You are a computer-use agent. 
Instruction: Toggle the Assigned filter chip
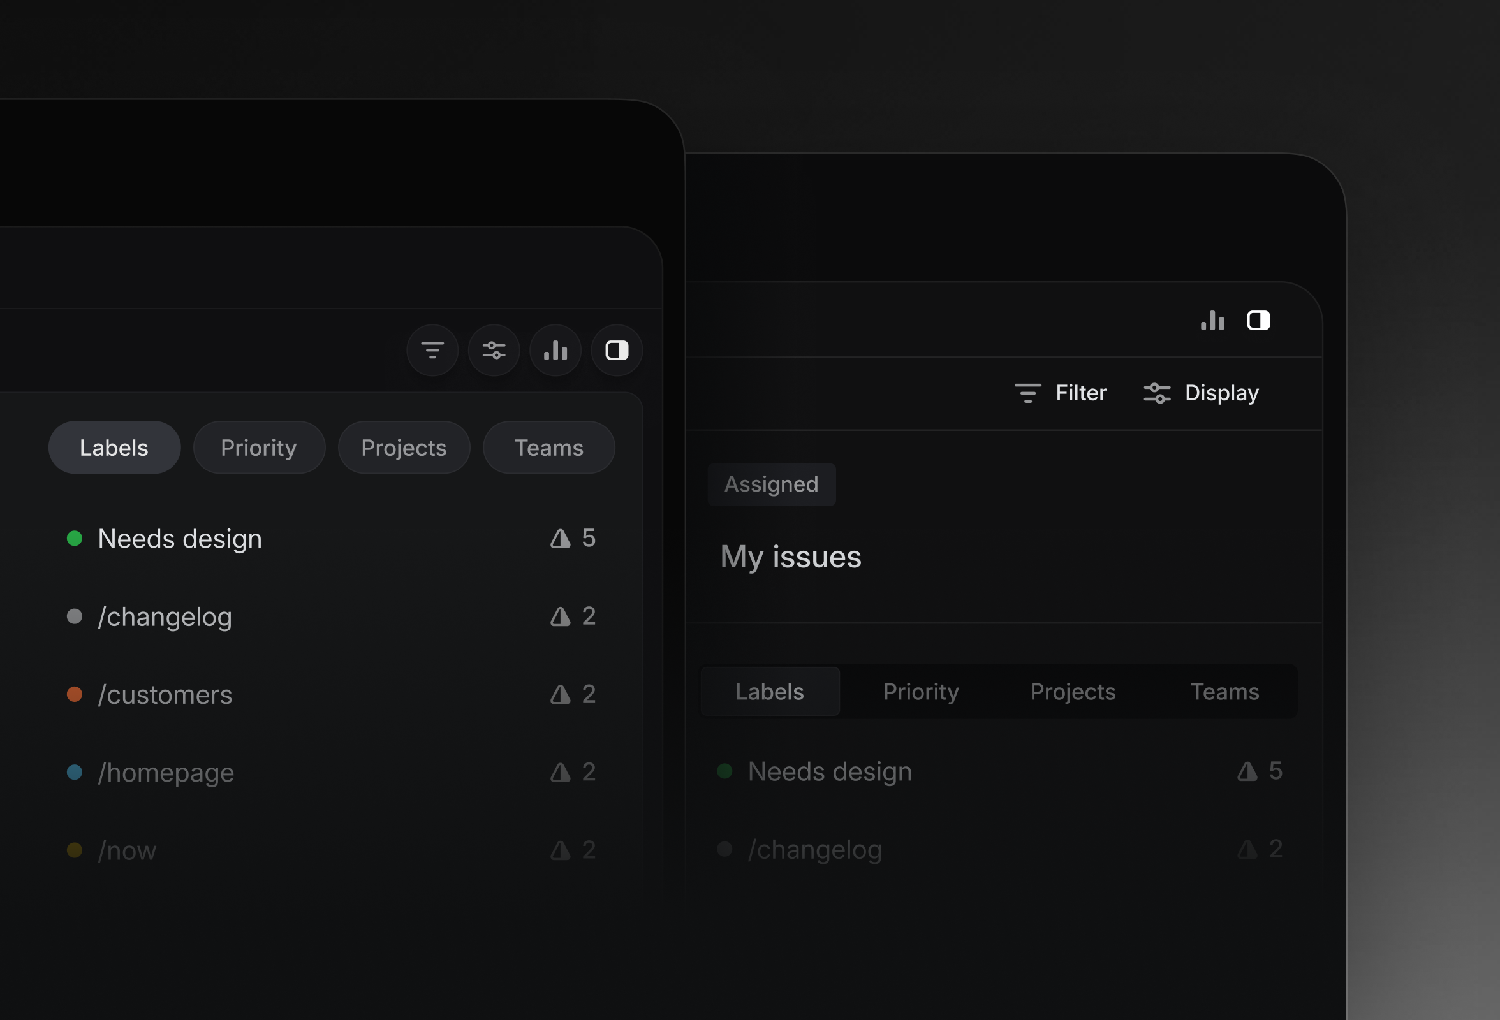(x=771, y=484)
